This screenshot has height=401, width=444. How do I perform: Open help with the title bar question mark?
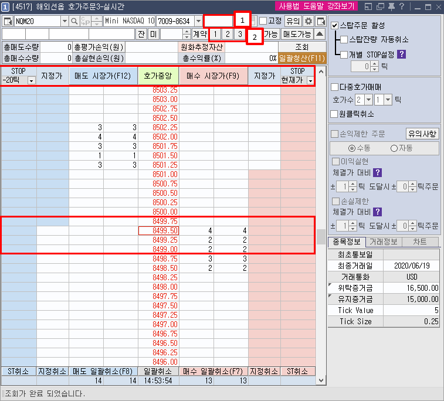(x=402, y=6)
